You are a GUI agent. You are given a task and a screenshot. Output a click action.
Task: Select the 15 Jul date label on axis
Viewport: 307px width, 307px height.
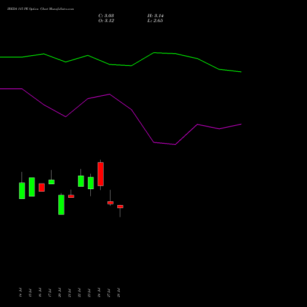click(30, 292)
